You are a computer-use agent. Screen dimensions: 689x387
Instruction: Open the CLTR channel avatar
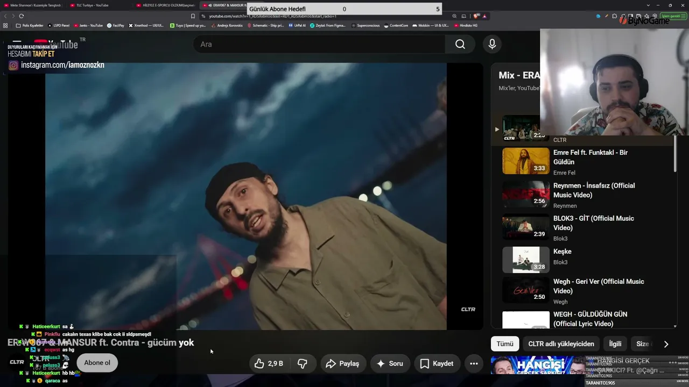pos(17,362)
